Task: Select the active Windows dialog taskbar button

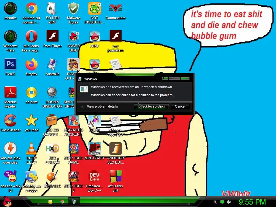Action: tap(74, 202)
